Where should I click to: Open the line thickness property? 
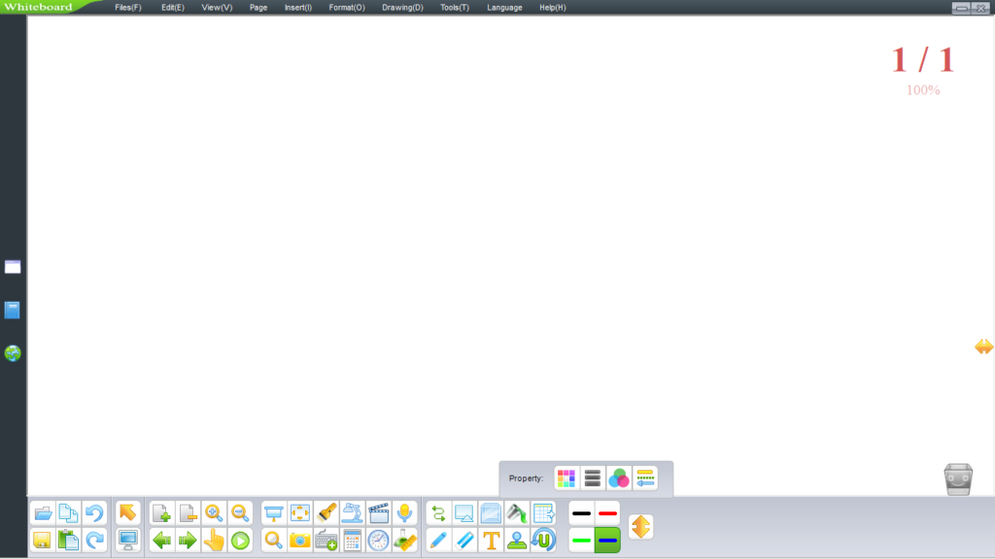coord(593,477)
